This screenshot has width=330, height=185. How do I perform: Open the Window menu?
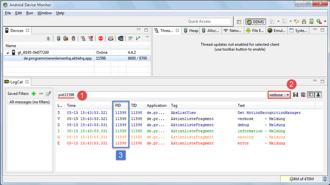(x=44, y=13)
